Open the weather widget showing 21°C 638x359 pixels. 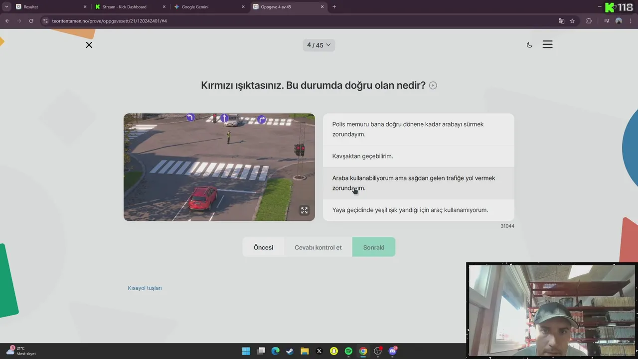(x=21, y=351)
